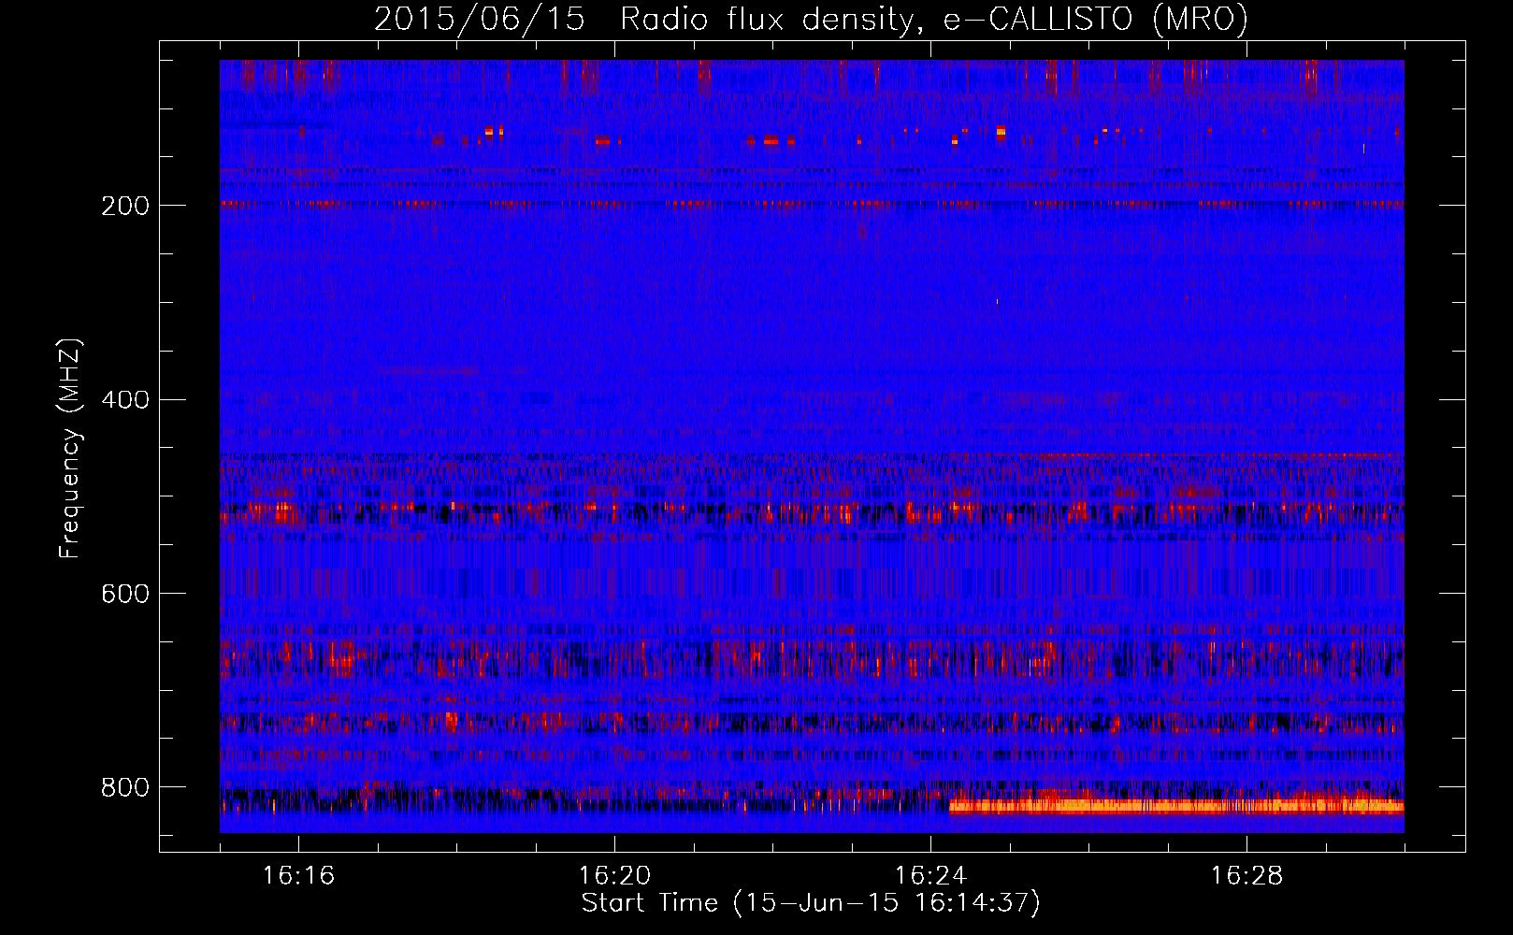Click the 16:24 time tick label
Image resolution: width=1513 pixels, height=935 pixels.
930,875
